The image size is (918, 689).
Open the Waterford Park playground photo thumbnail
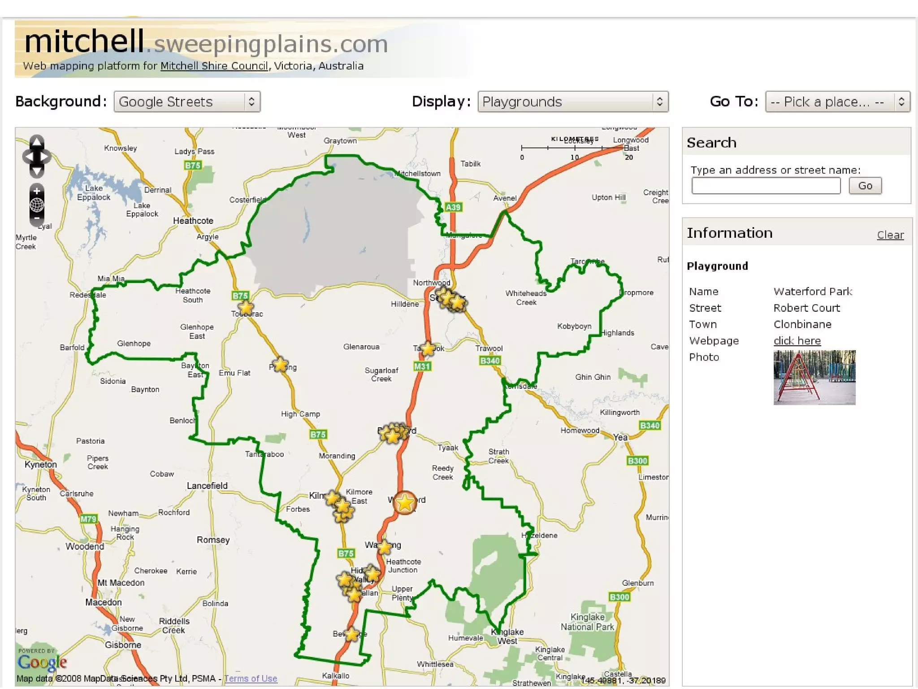point(814,378)
